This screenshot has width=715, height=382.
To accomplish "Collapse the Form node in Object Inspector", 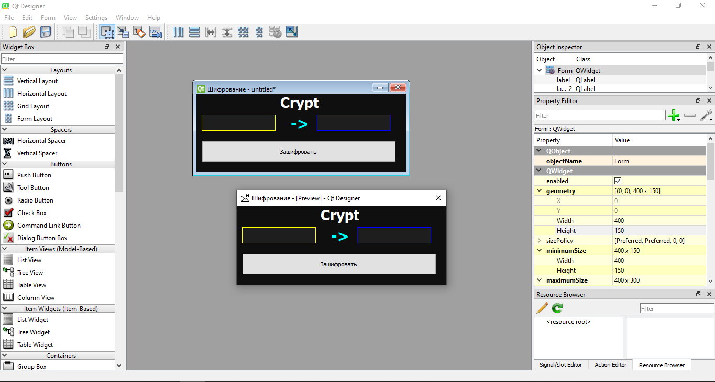I will tap(540, 70).
